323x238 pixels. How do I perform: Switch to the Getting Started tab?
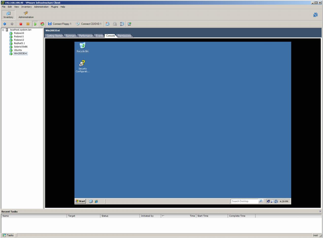click(54, 36)
